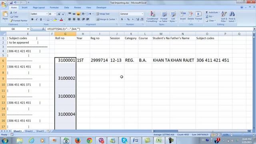Adjust the zoom slider
This screenshot has width=256, height=144.
pyautogui.click(x=243, y=135)
